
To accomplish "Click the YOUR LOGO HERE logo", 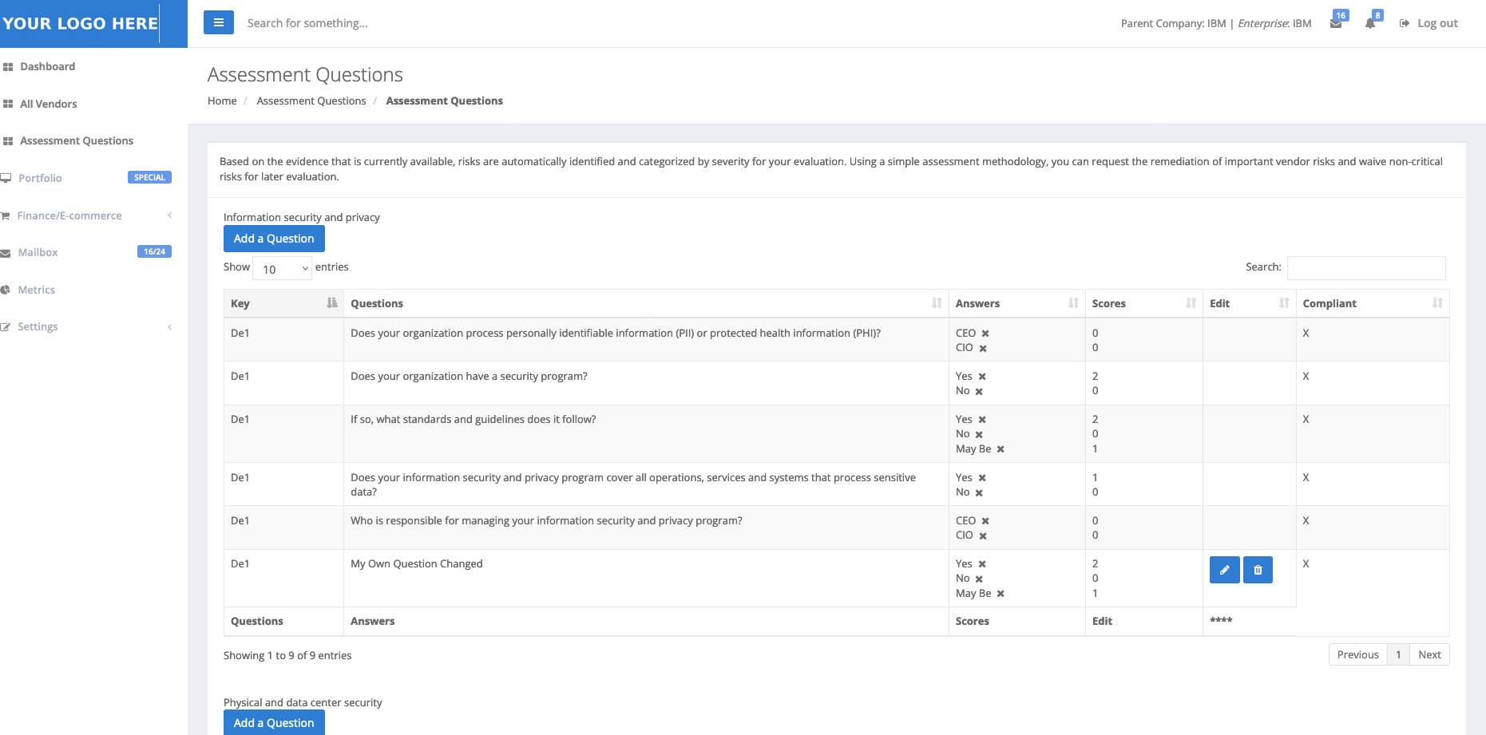I will pyautogui.click(x=80, y=23).
